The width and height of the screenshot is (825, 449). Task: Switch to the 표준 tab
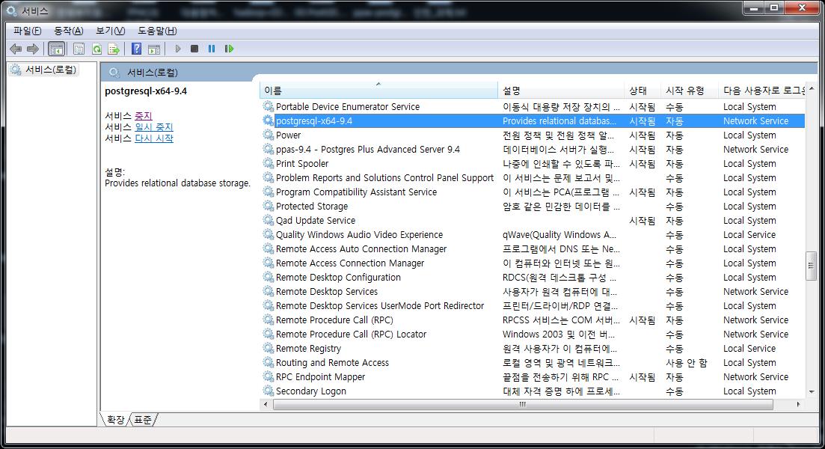[143, 420]
